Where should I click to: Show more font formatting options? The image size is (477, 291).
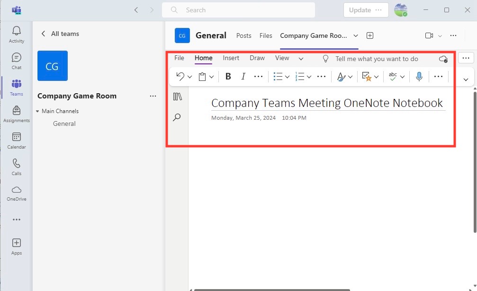point(258,77)
